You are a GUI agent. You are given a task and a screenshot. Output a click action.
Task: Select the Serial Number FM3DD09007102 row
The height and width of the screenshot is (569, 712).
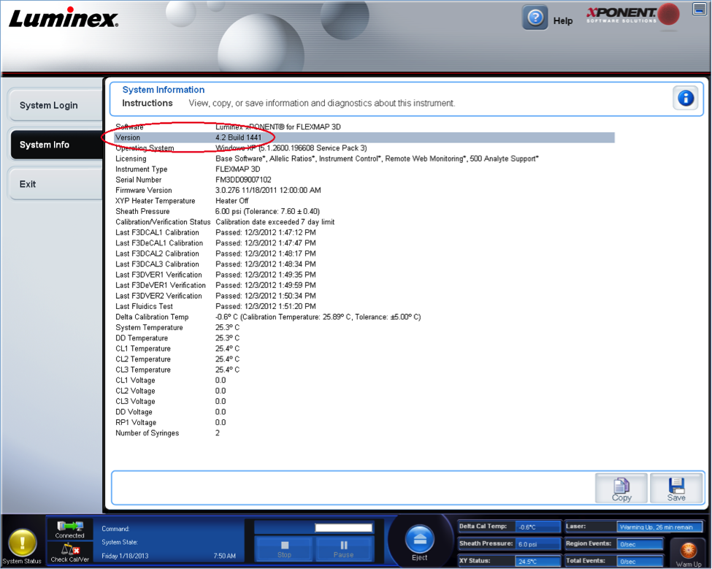point(364,180)
